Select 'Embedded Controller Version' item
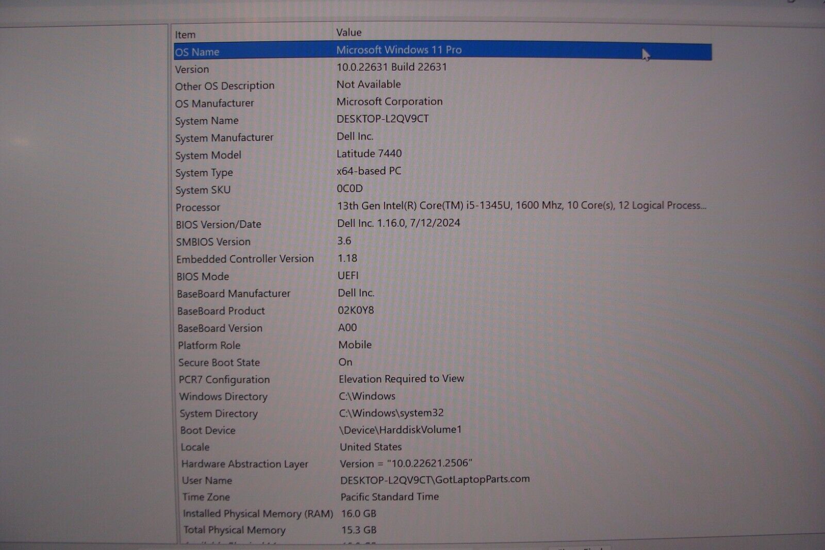 point(245,259)
